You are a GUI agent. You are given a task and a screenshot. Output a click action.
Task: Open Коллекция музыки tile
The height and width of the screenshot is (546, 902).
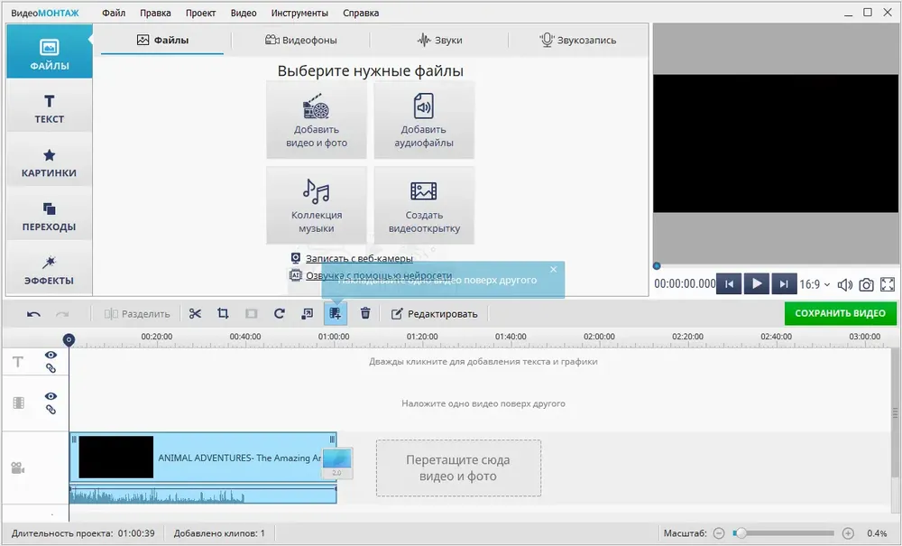click(317, 206)
